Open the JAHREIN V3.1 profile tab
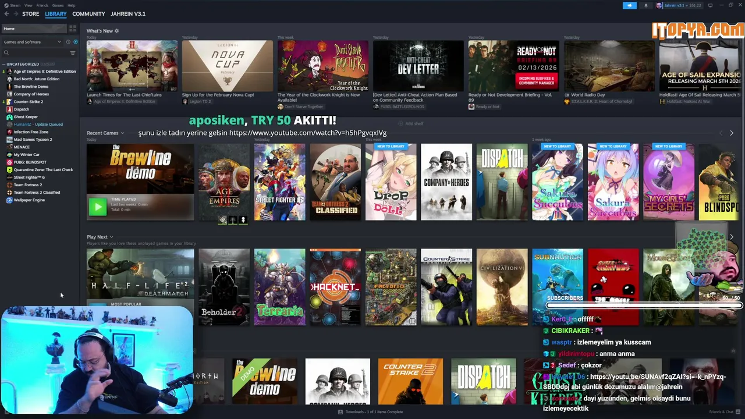Viewport: 745px width, 419px height. 128,14
